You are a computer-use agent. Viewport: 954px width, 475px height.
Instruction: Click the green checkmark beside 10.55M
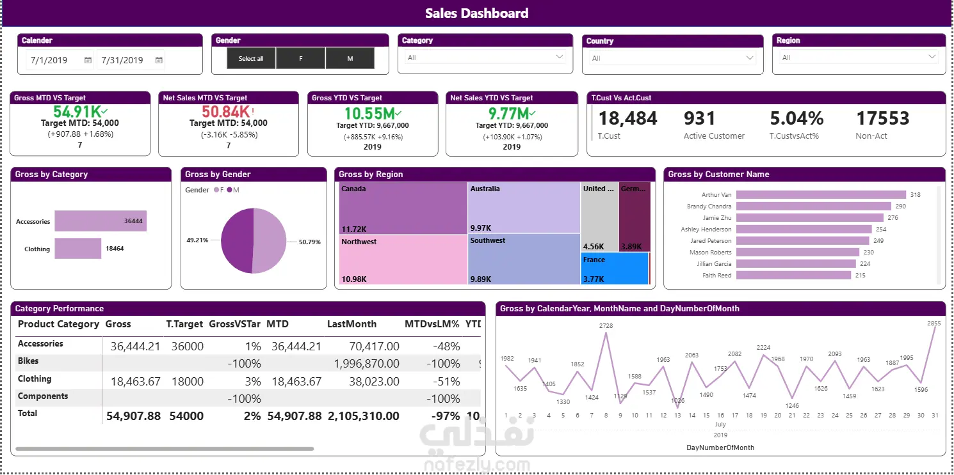(398, 113)
